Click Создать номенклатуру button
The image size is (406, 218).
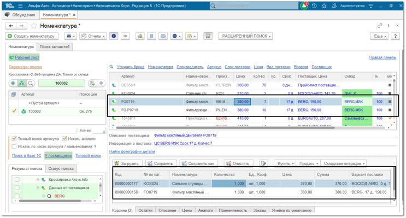coord(32,36)
